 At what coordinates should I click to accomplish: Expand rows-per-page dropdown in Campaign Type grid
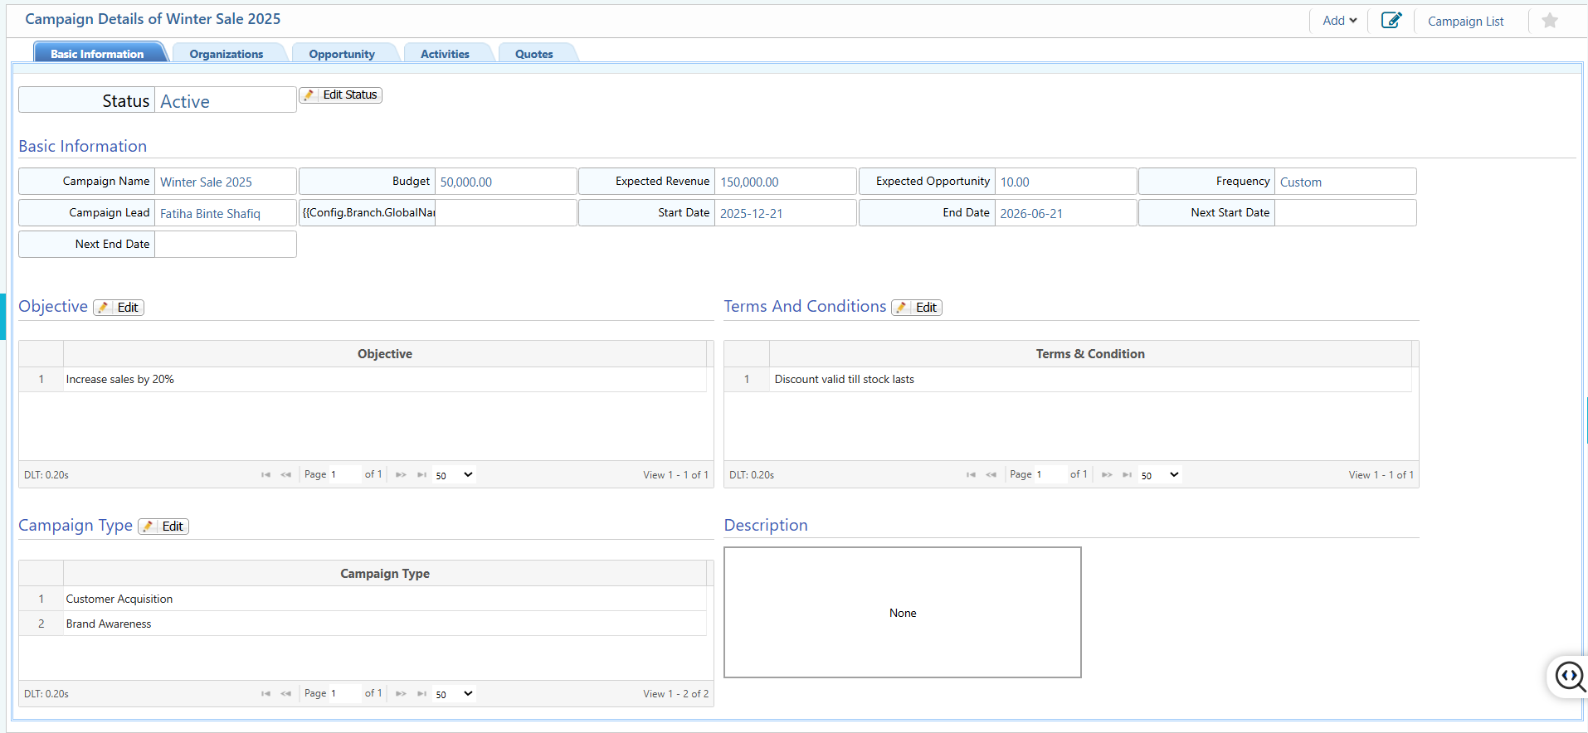(454, 694)
